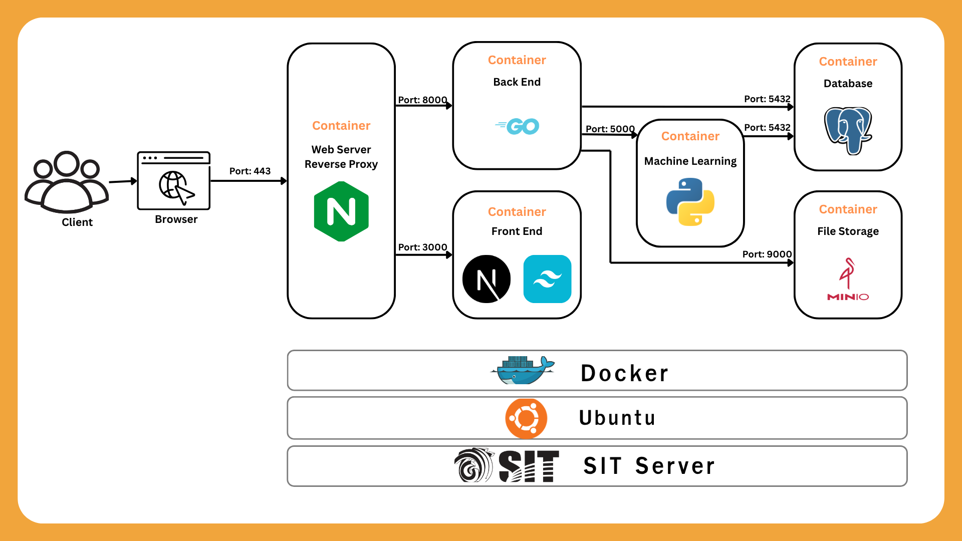
Task: Click the Docker text label
Action: [x=624, y=373]
